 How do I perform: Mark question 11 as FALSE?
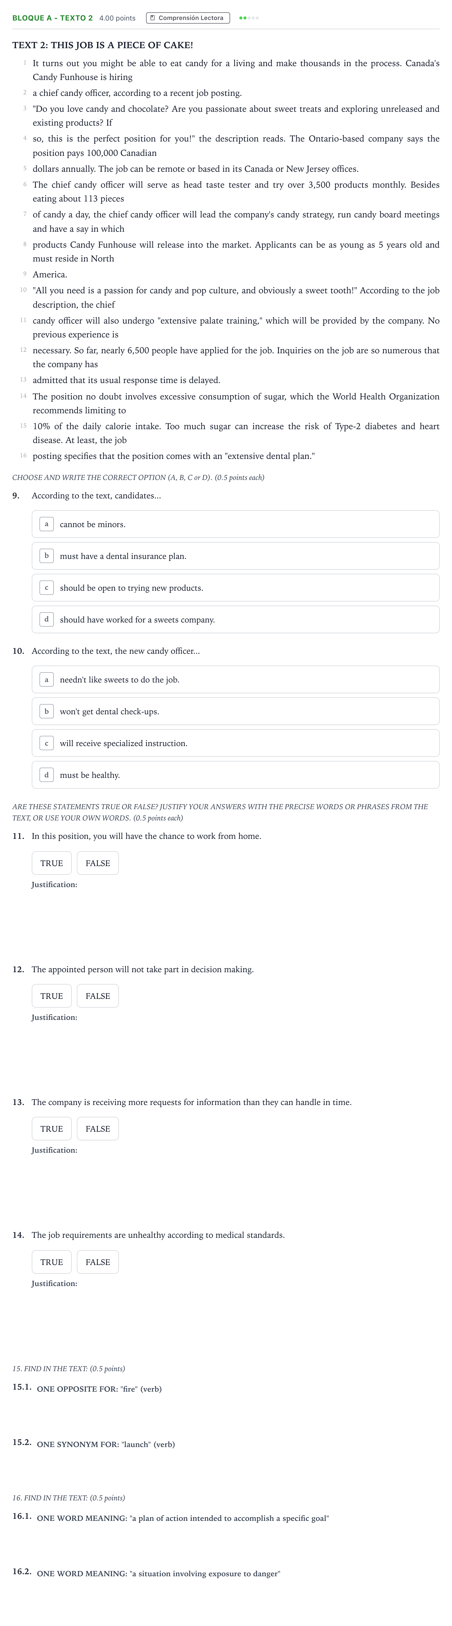click(98, 863)
